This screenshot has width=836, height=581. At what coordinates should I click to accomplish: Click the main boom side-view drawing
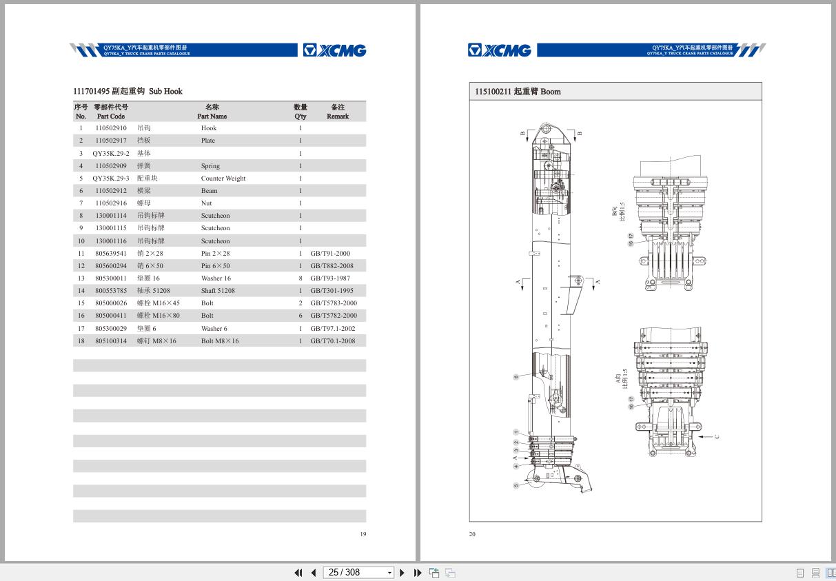[x=553, y=308]
